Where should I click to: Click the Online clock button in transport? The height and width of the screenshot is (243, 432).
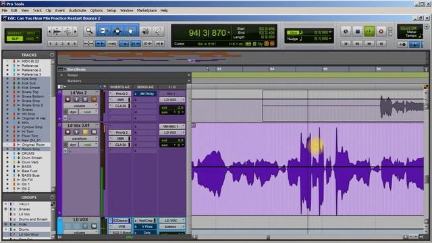[346, 32]
